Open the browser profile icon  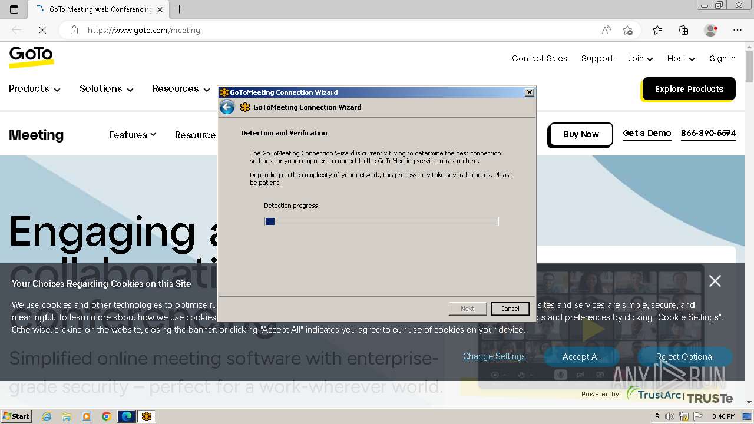click(x=710, y=30)
